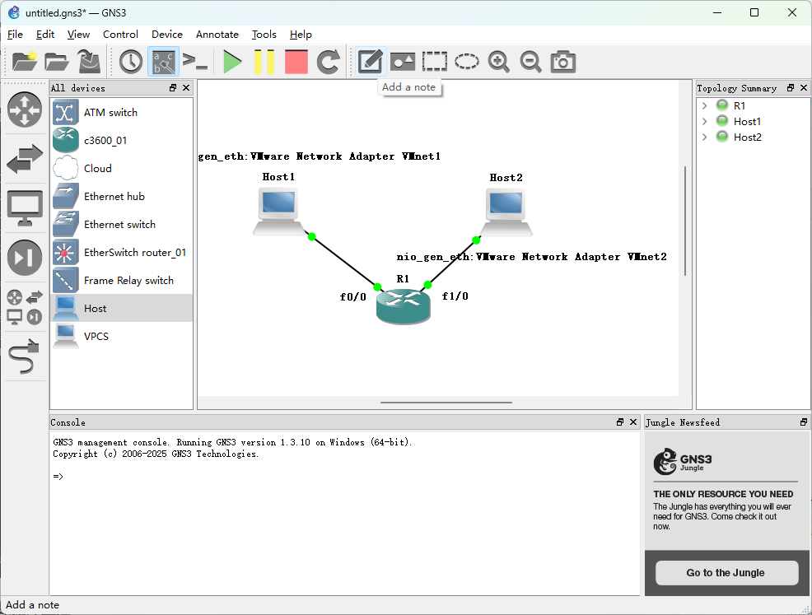Open the Help menu
This screenshot has width=812, height=615.
301,35
